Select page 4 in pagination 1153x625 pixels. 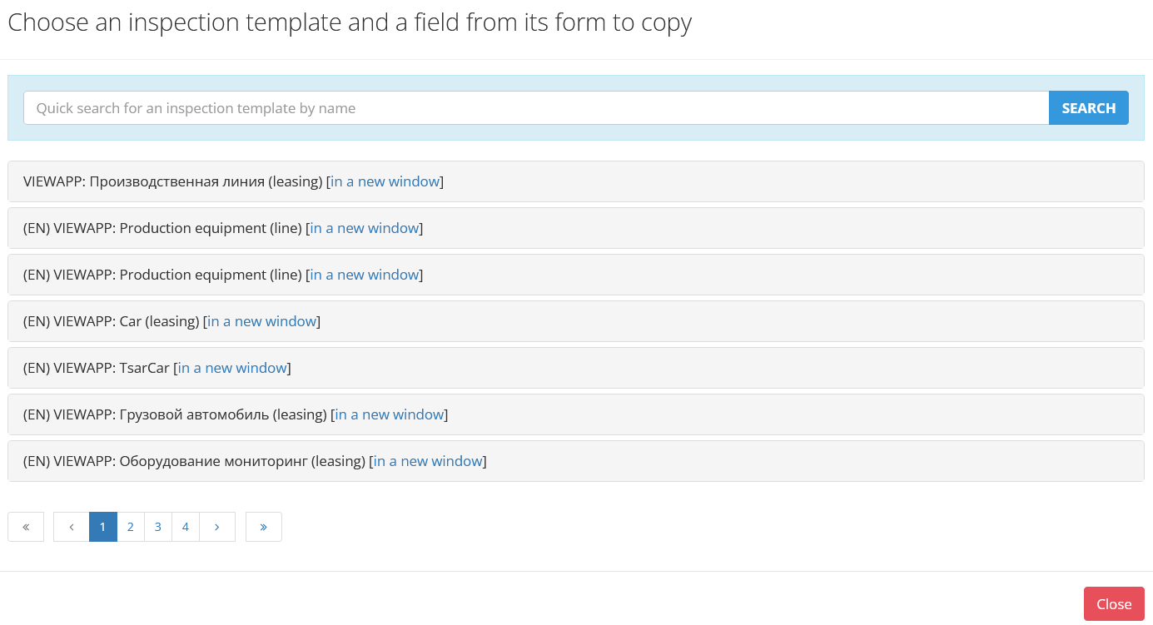pos(186,527)
